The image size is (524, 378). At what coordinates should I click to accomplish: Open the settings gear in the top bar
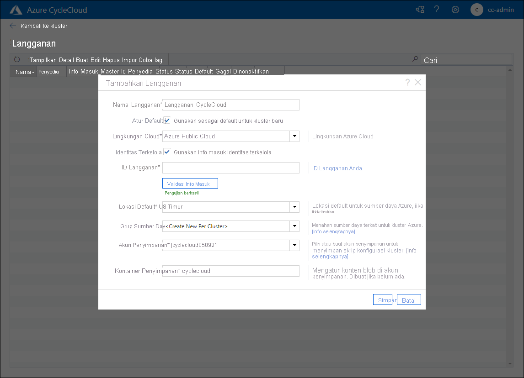[x=455, y=9]
